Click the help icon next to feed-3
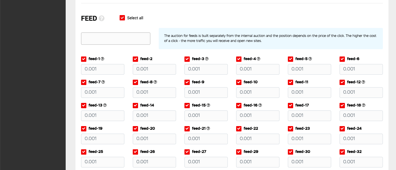The image size is (396, 170). 207,59
